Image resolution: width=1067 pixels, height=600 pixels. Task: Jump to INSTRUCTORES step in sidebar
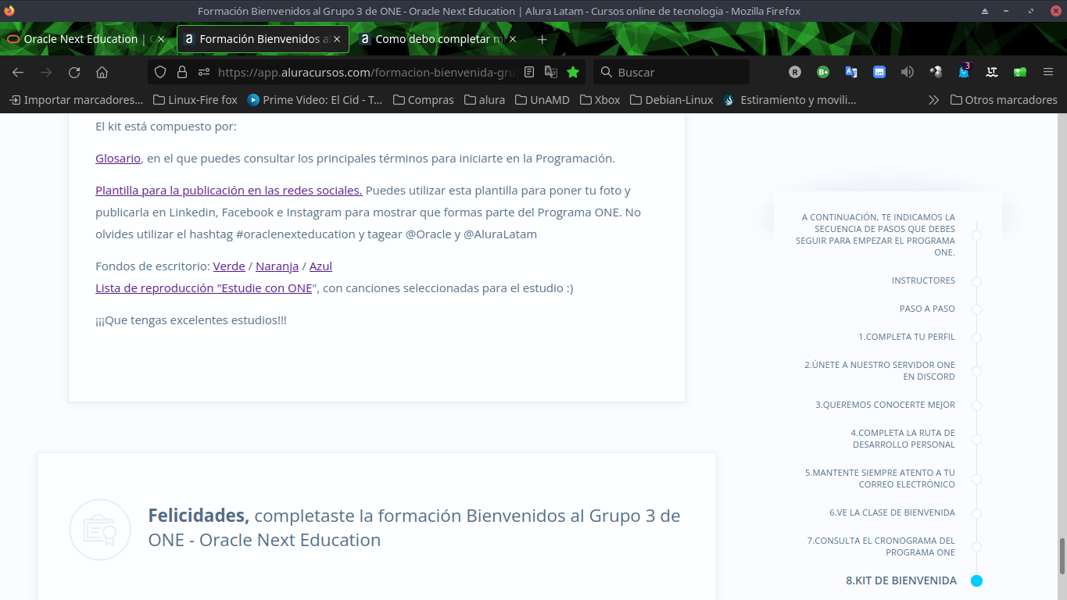pyautogui.click(x=923, y=280)
